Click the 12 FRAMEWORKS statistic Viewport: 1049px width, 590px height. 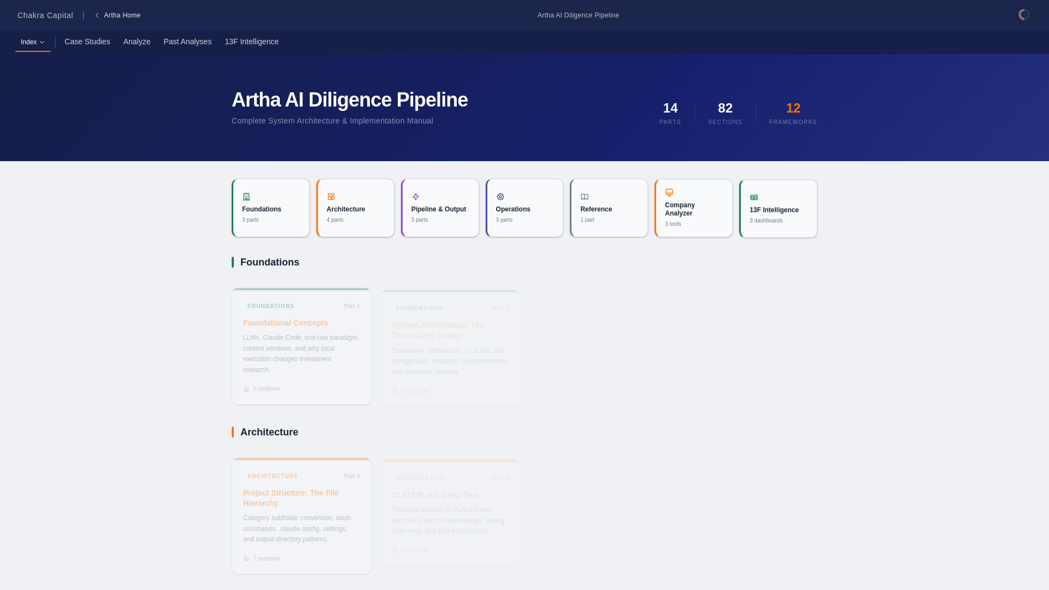tap(793, 113)
